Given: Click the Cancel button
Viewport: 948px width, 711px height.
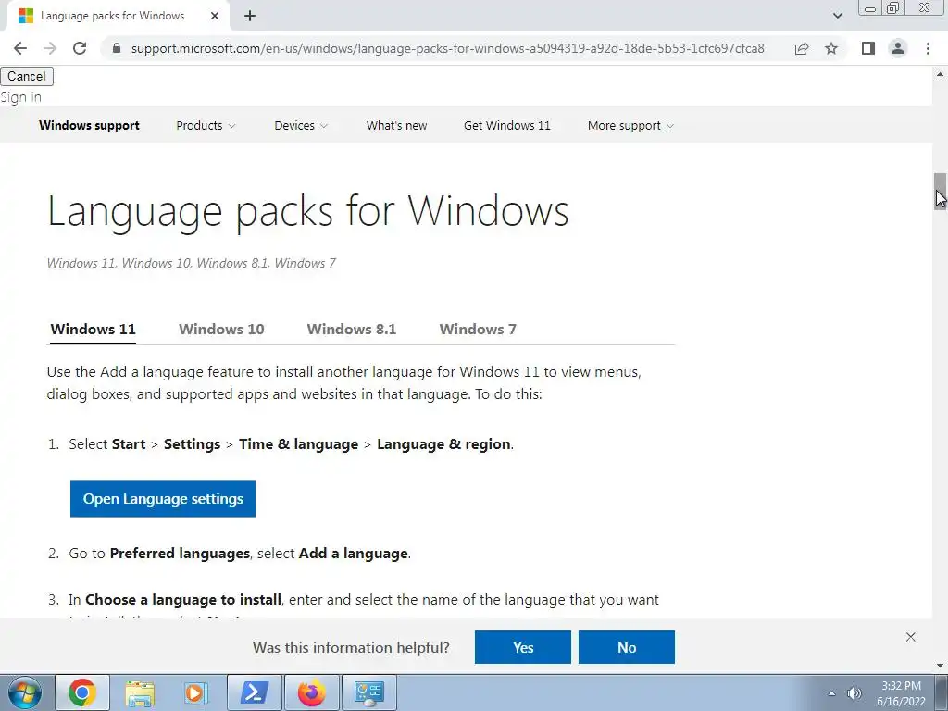Looking at the screenshot, I should [27, 76].
